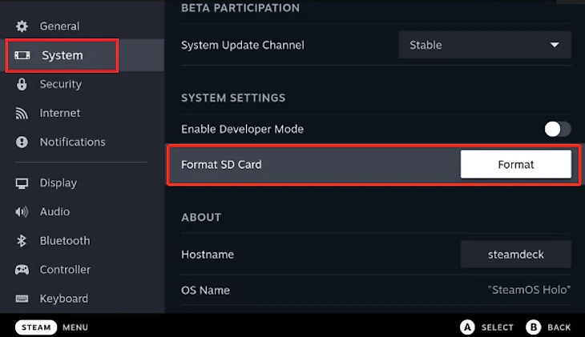Image resolution: width=585 pixels, height=337 pixels.
Task: Click the steamdeck hostname field
Action: click(515, 255)
